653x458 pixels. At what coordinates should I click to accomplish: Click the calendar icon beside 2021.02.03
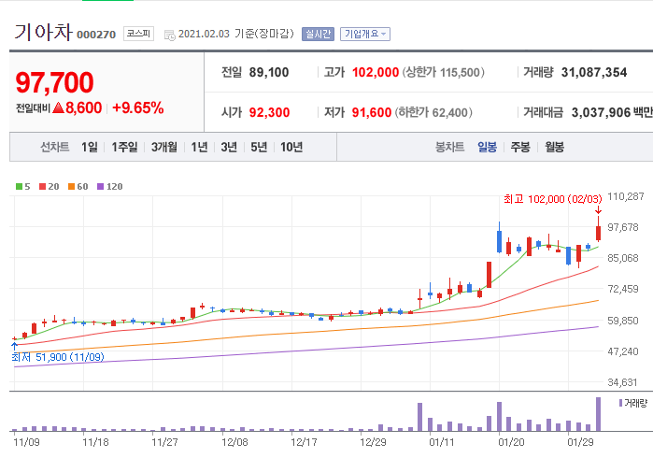click(169, 35)
